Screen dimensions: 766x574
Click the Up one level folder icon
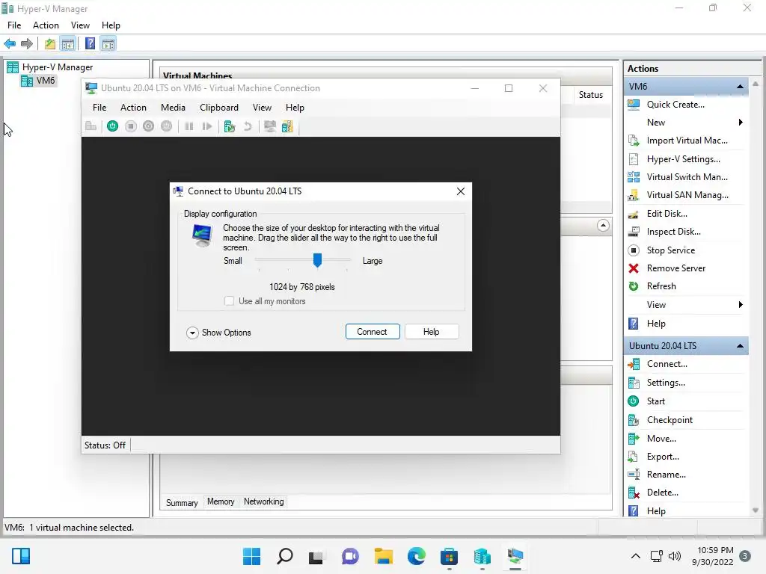(x=50, y=44)
